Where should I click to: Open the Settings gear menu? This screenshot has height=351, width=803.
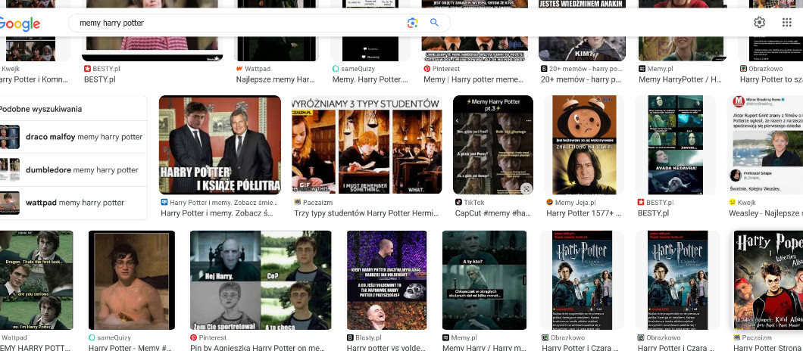759,23
